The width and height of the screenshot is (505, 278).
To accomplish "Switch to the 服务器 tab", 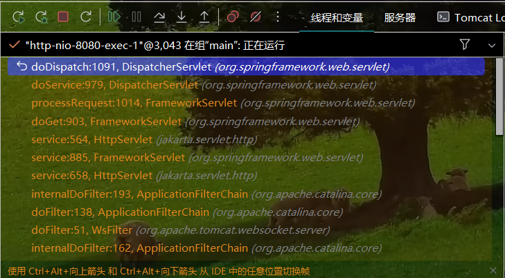I will tap(400, 18).
